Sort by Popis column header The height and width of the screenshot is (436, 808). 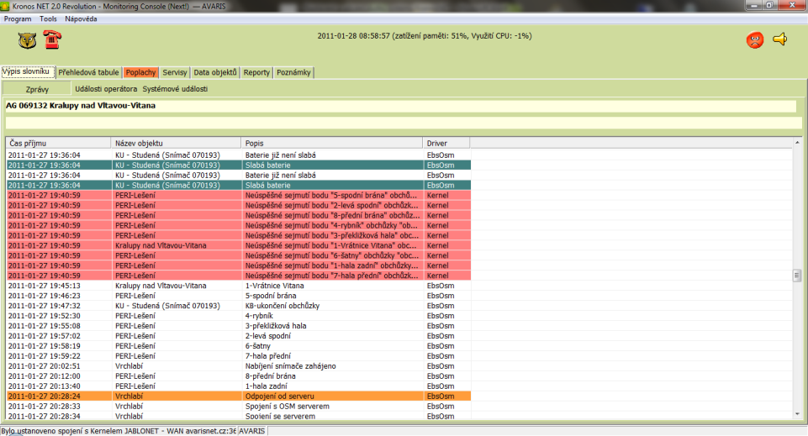click(332, 143)
